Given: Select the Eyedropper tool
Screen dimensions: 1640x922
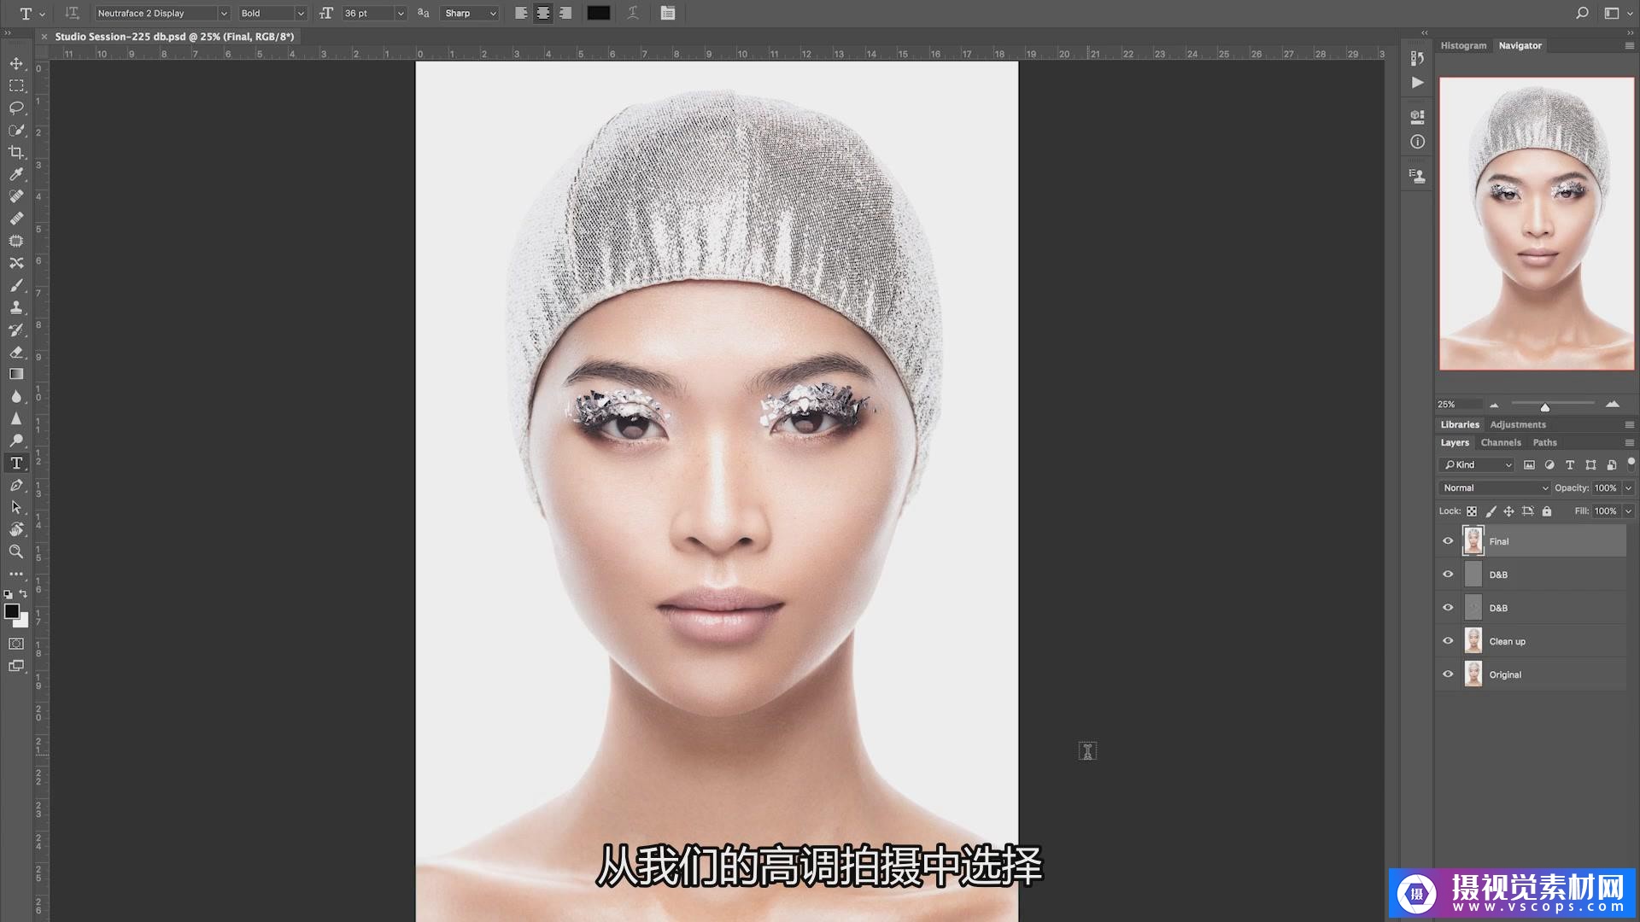Looking at the screenshot, I should [16, 174].
